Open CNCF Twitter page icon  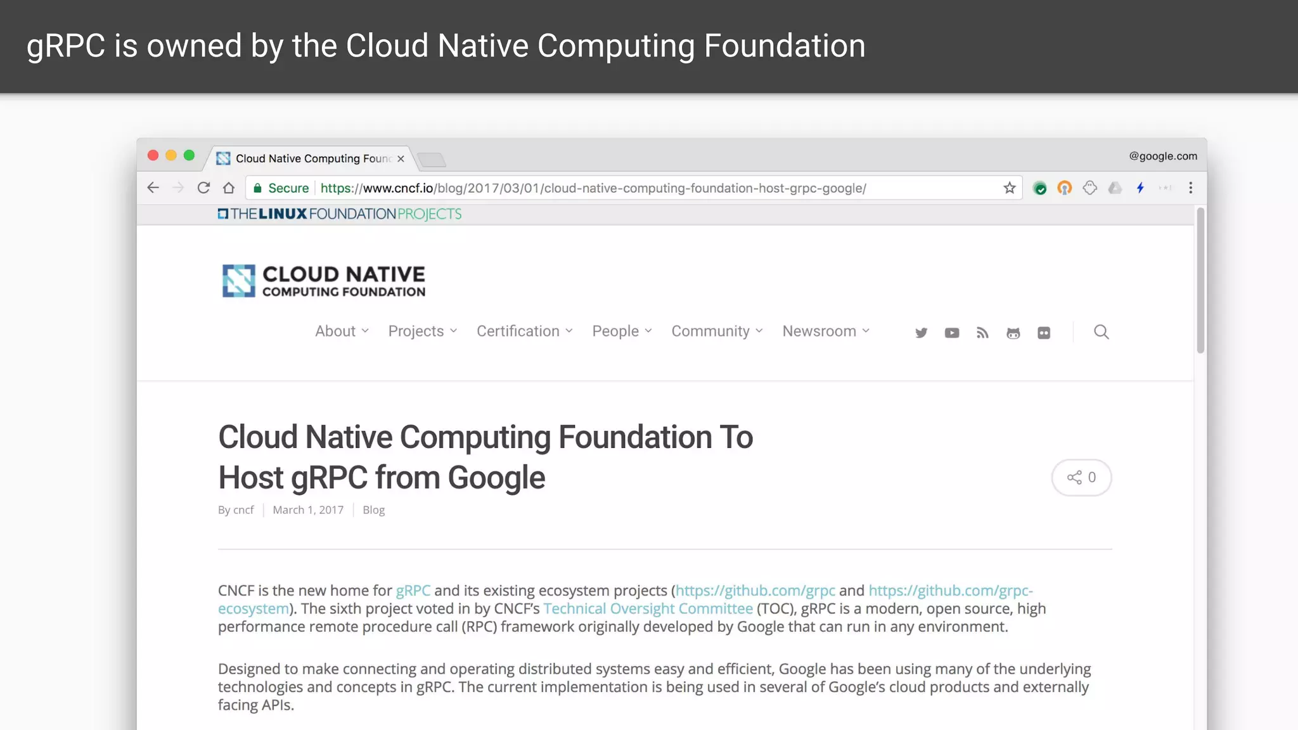(921, 333)
